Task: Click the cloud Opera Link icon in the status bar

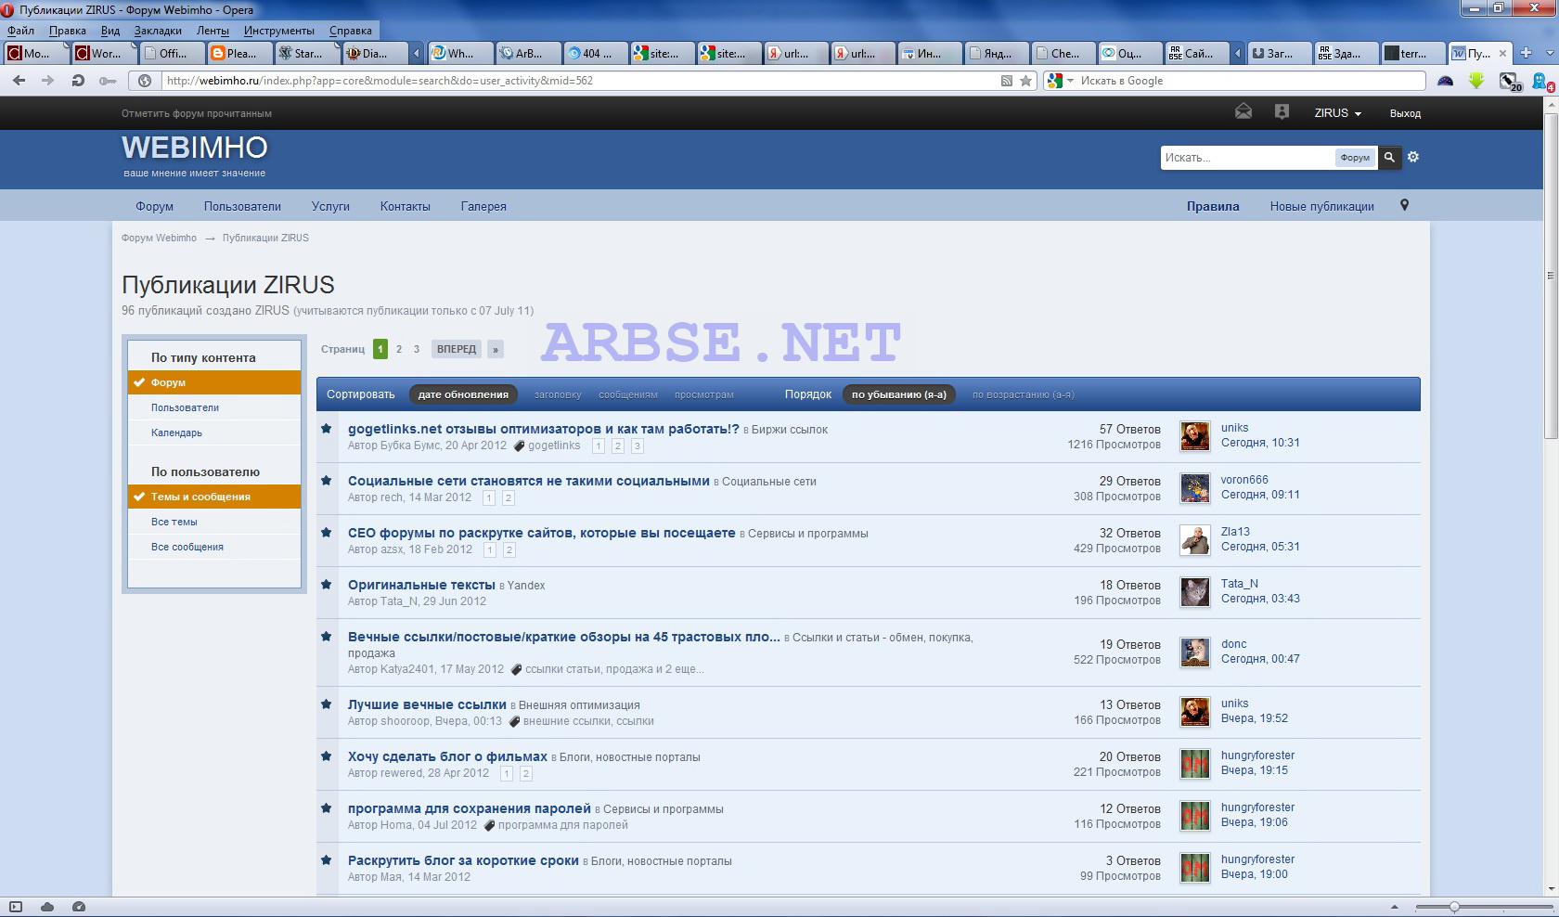Action: (47, 907)
